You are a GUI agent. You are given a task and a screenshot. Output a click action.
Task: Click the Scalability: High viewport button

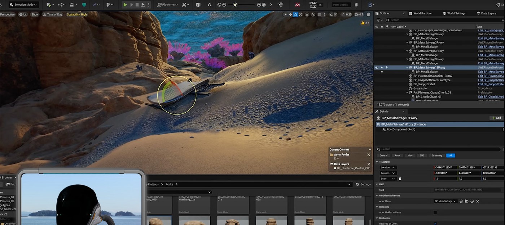click(77, 14)
